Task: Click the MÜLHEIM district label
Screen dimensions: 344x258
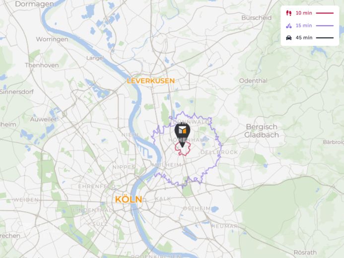Action: point(167,165)
